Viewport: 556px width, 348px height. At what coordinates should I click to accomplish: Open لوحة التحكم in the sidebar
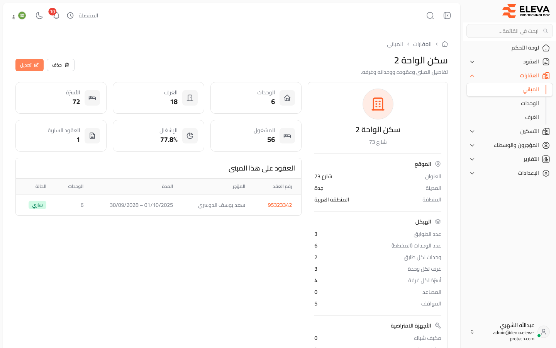coord(510,48)
